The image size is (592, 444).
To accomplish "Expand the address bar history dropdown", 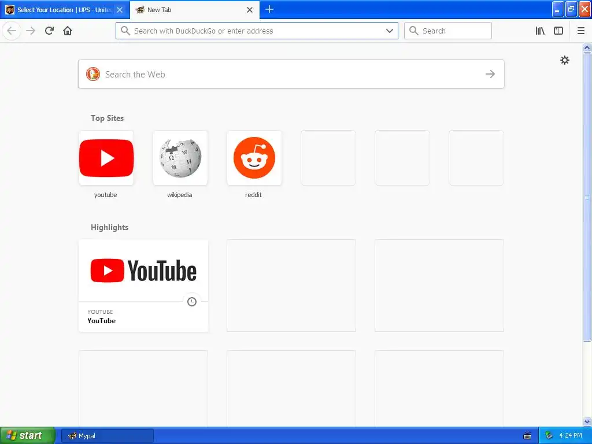I will point(390,31).
